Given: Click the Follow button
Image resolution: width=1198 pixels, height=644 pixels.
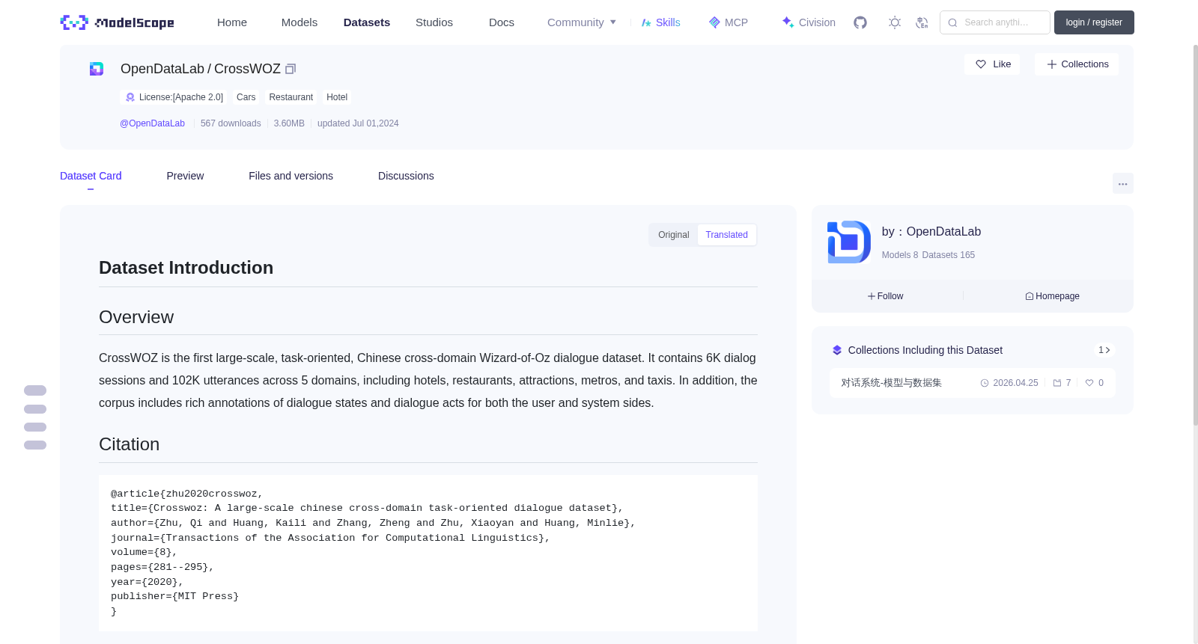Looking at the screenshot, I should (x=886, y=296).
